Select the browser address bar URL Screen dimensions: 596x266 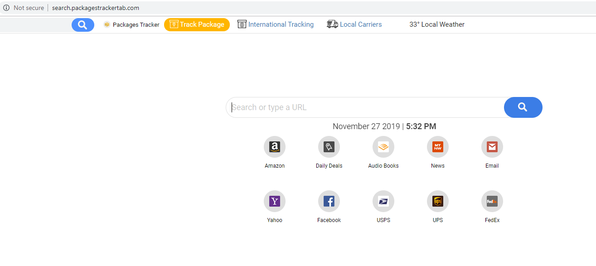click(x=95, y=8)
